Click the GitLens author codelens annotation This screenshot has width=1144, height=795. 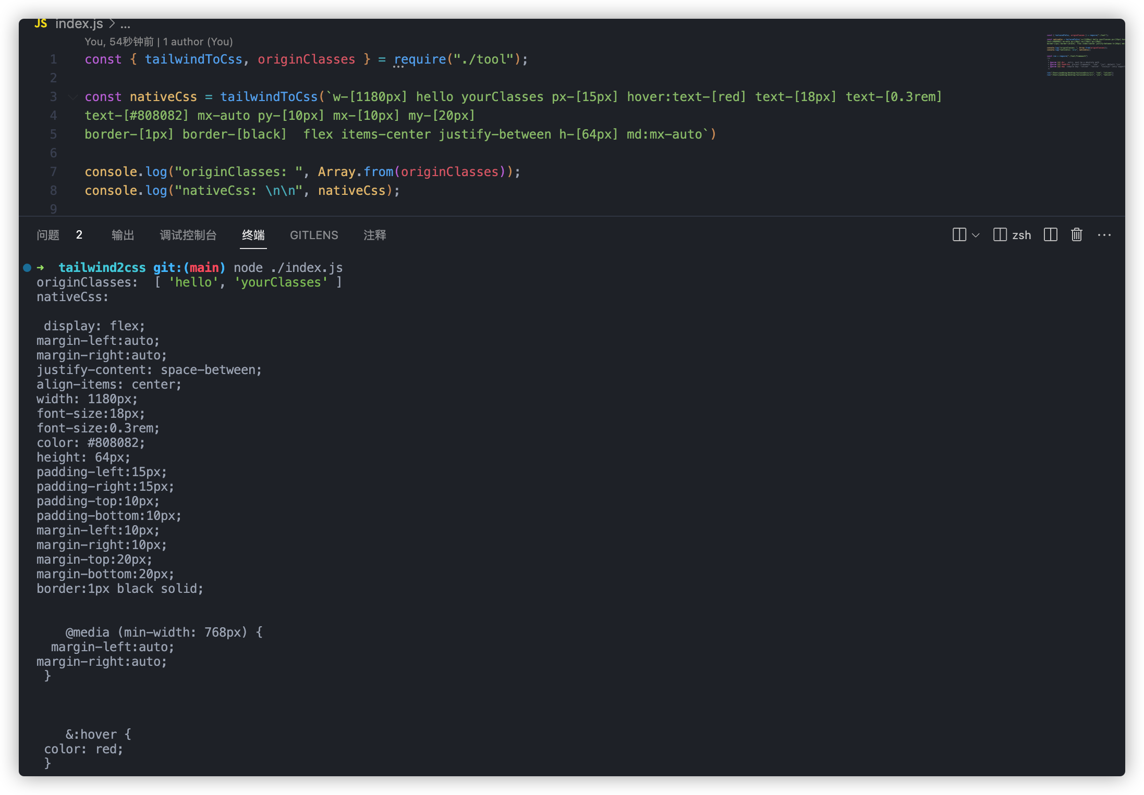[159, 42]
